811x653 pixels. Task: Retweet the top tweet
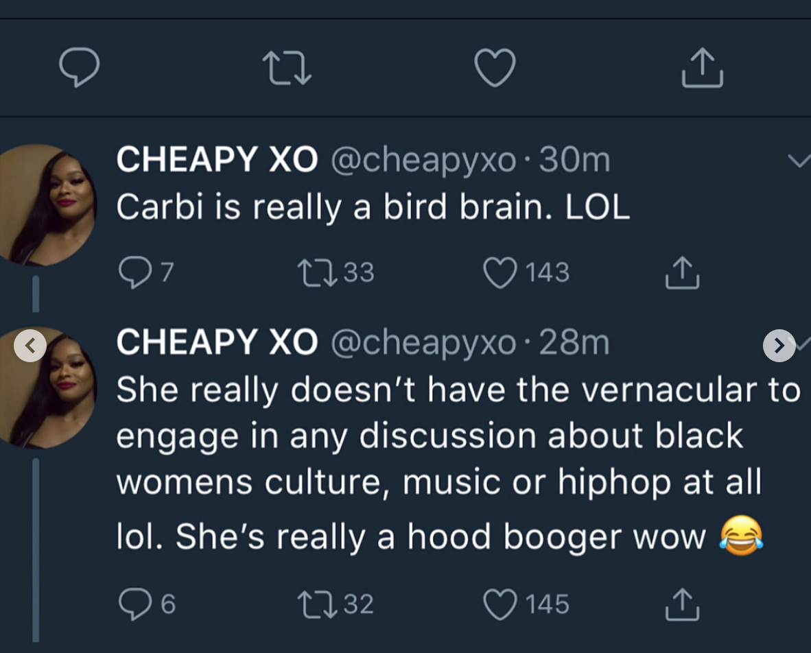287,68
